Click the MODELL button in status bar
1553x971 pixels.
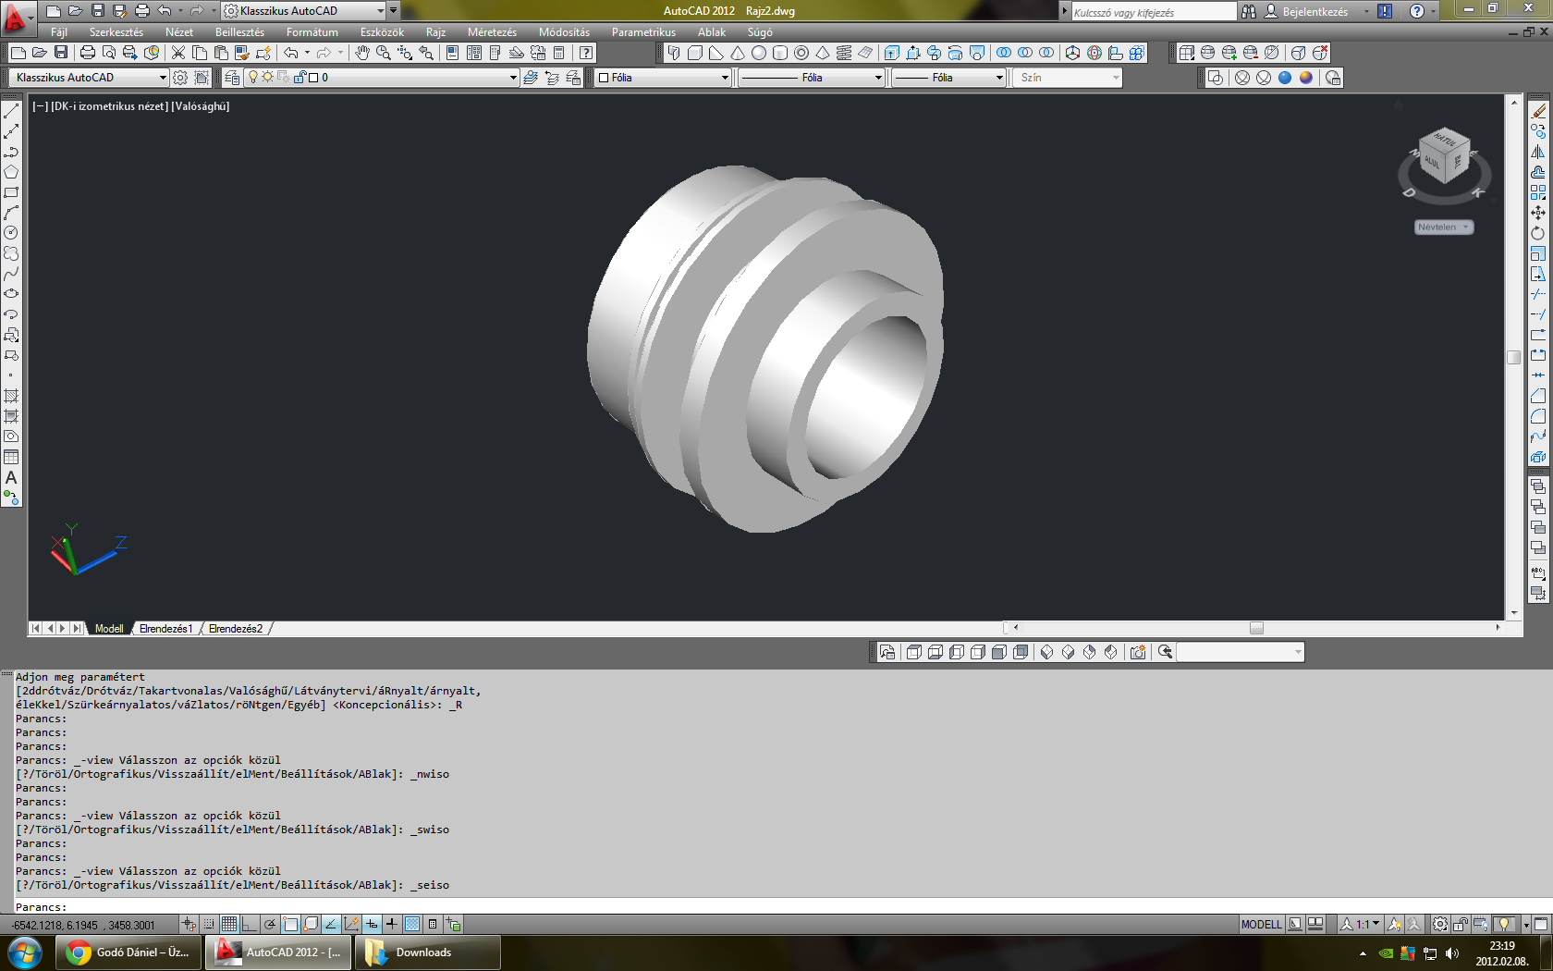point(1261,924)
